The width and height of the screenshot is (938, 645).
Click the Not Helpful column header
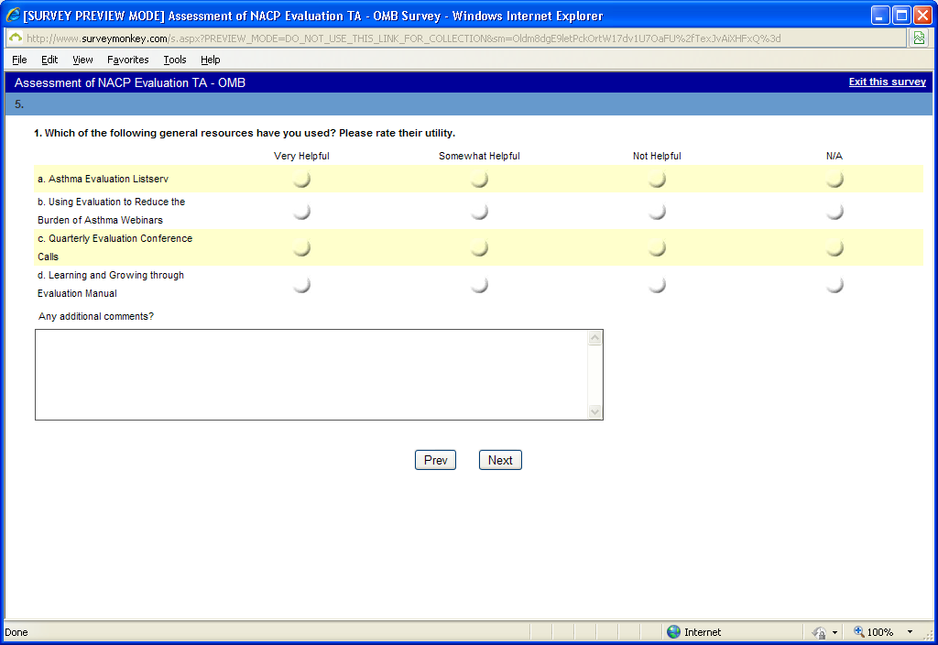657,156
